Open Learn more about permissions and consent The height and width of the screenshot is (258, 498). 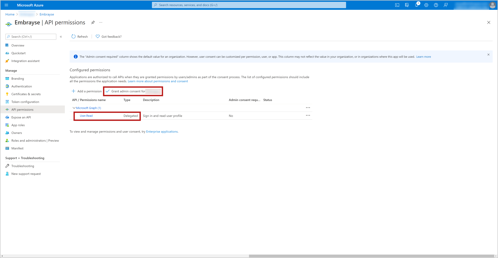(158, 81)
